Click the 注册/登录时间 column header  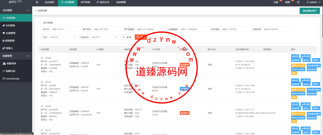point(242,49)
